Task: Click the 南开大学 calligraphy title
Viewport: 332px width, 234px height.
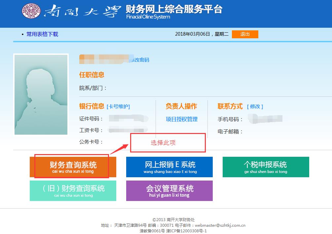Action: (x=82, y=13)
